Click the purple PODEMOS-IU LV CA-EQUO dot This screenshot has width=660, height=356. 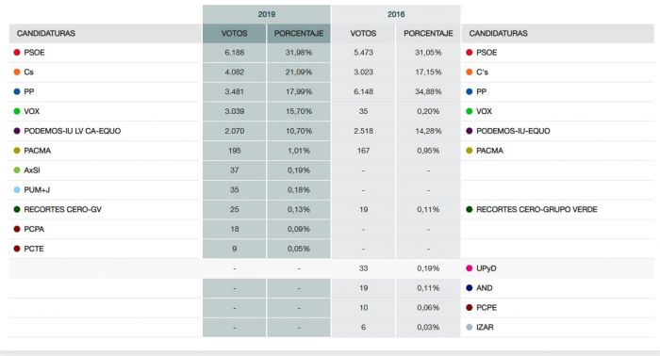(x=17, y=131)
